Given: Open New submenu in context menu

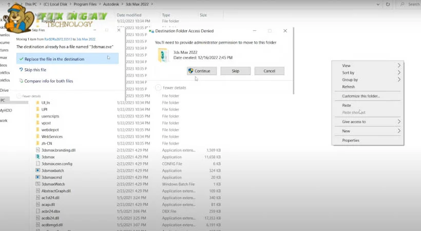Looking at the screenshot, I should coord(368,131).
